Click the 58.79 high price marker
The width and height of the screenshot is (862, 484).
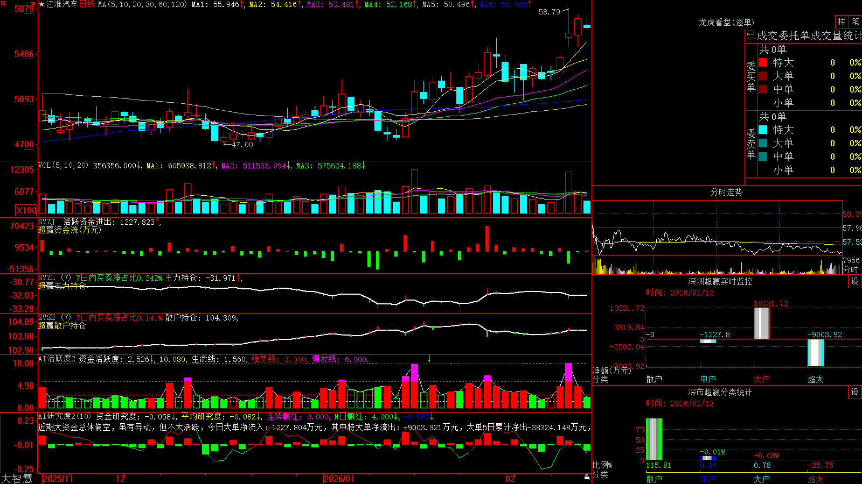[x=550, y=12]
